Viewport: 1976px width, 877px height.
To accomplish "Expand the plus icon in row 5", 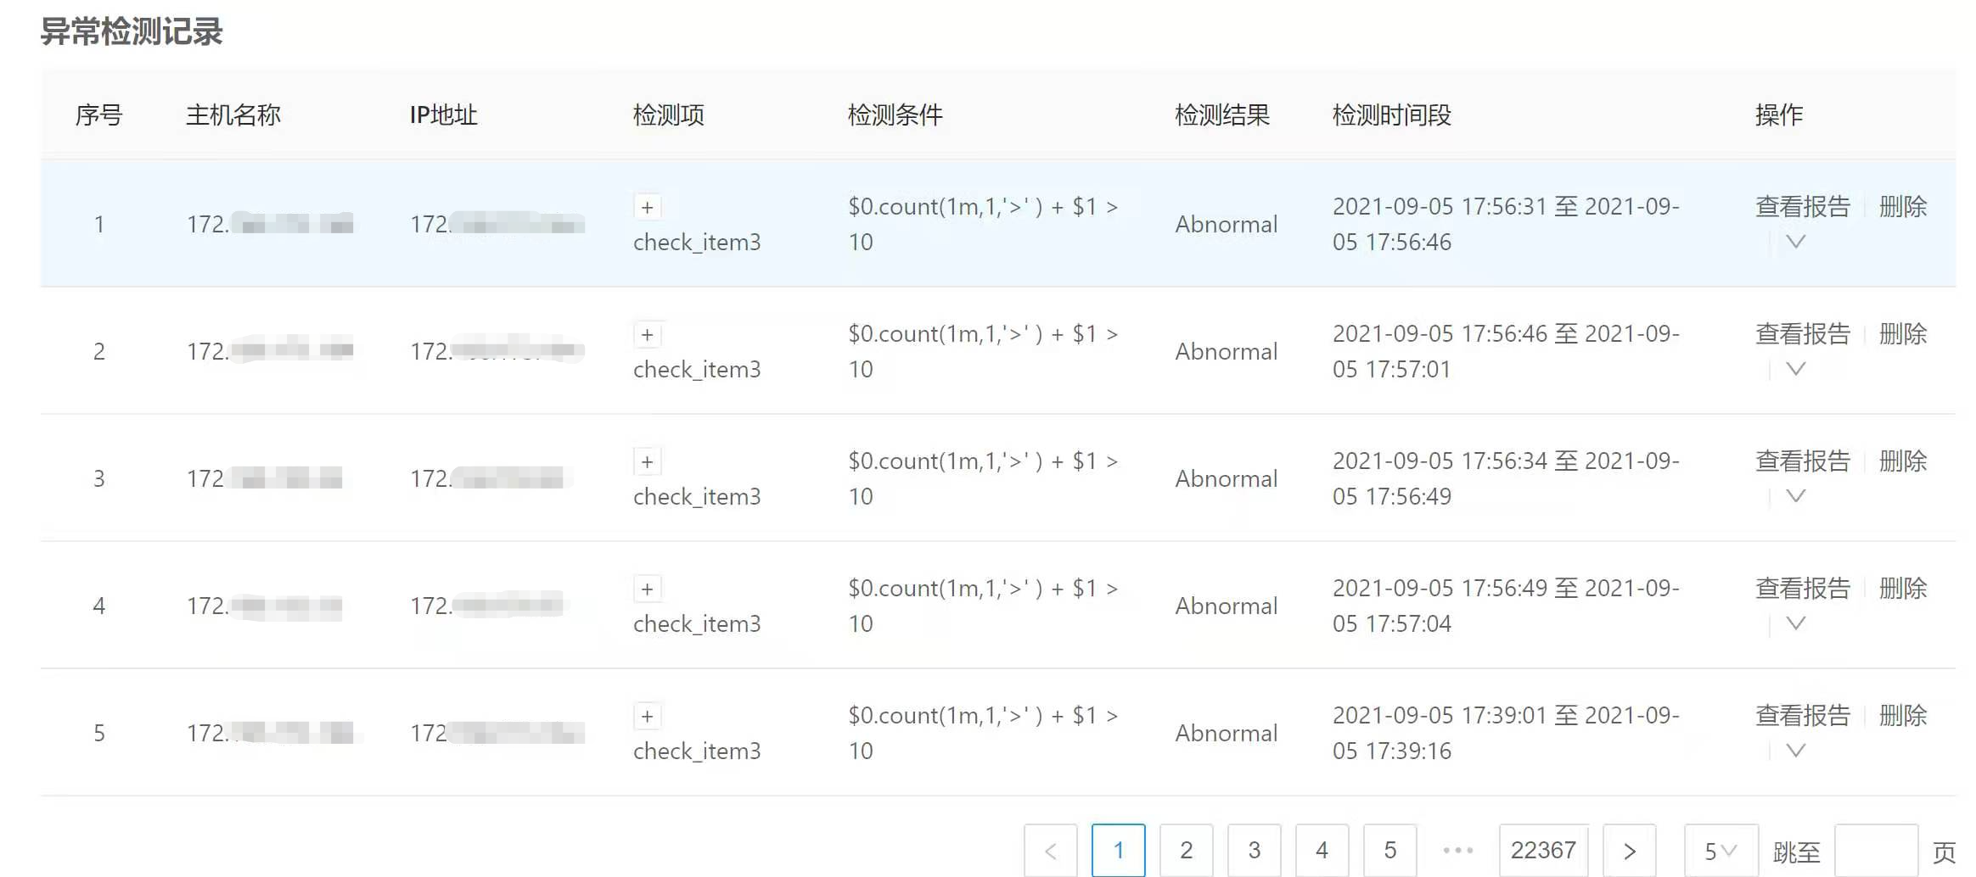I will (647, 716).
